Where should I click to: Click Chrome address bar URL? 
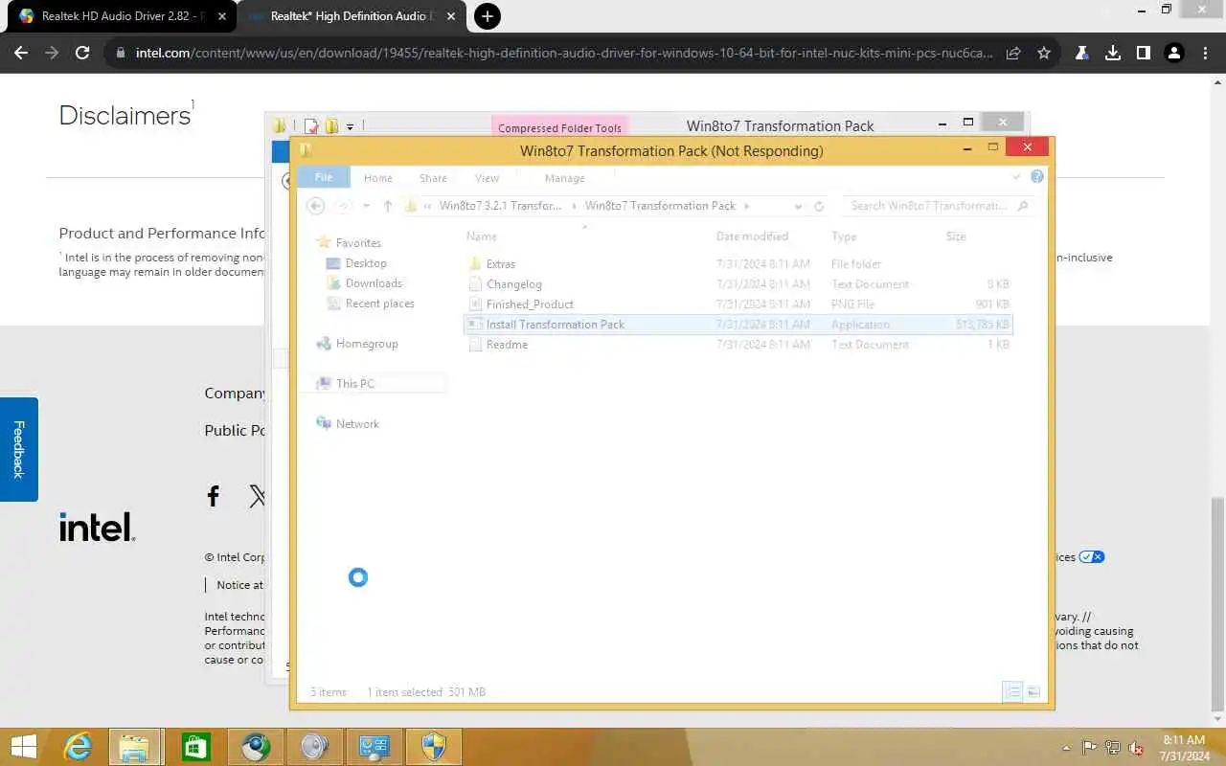click(564, 54)
